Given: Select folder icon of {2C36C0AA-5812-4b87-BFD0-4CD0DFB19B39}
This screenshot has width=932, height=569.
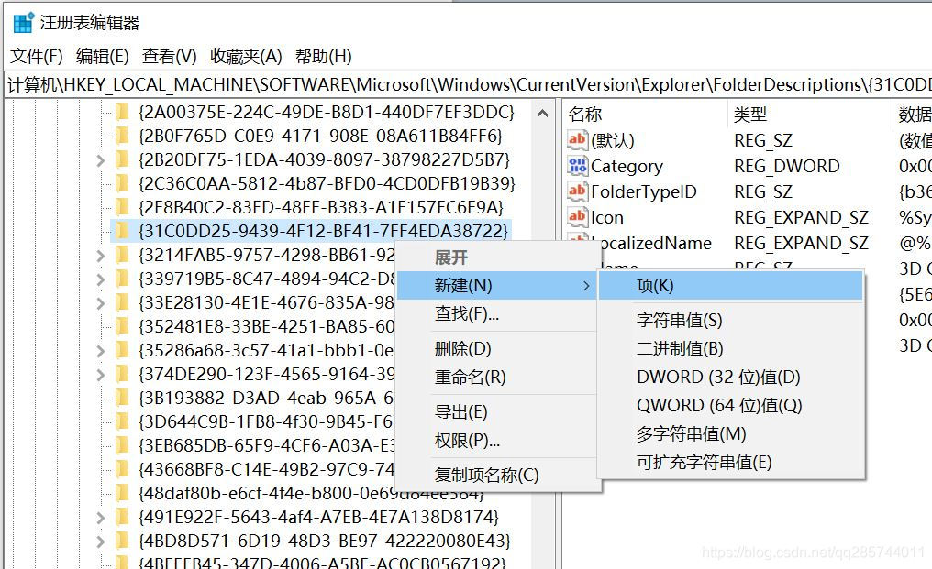Looking at the screenshot, I should click(122, 183).
